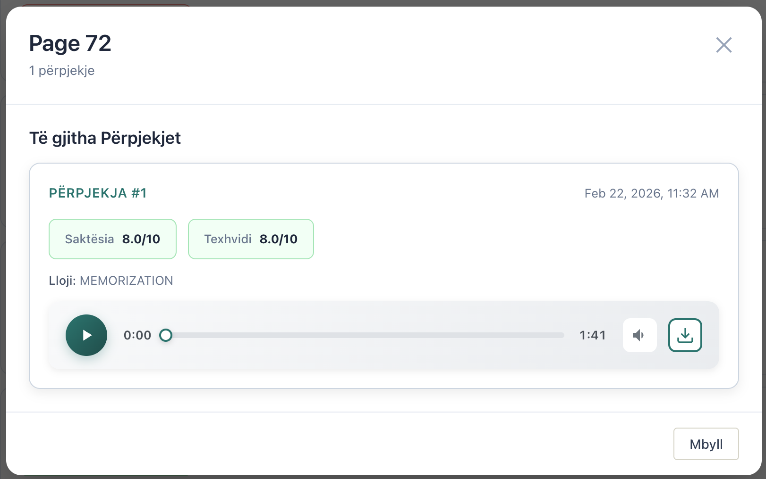
Task: Download the recording audio file
Action: pyautogui.click(x=685, y=335)
